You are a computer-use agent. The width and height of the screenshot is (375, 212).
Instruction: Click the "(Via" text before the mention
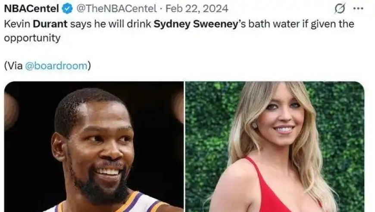(x=13, y=66)
